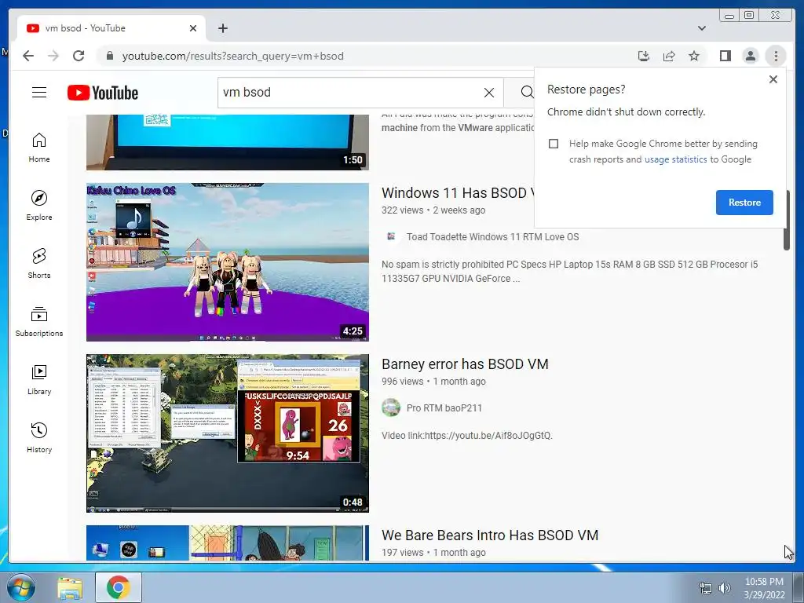The height and width of the screenshot is (603, 804).
Task: Share this page via the share icon
Action: 669,56
